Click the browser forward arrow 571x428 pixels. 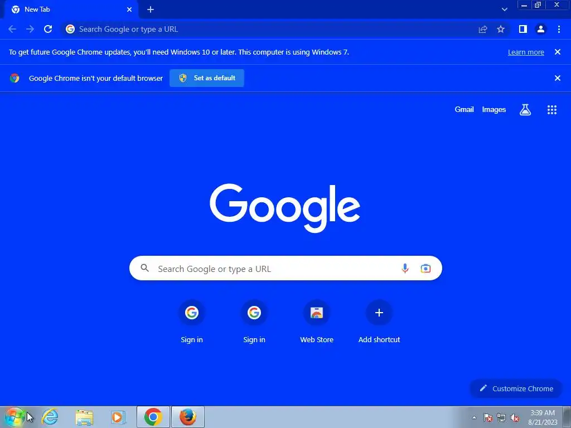[x=30, y=29]
